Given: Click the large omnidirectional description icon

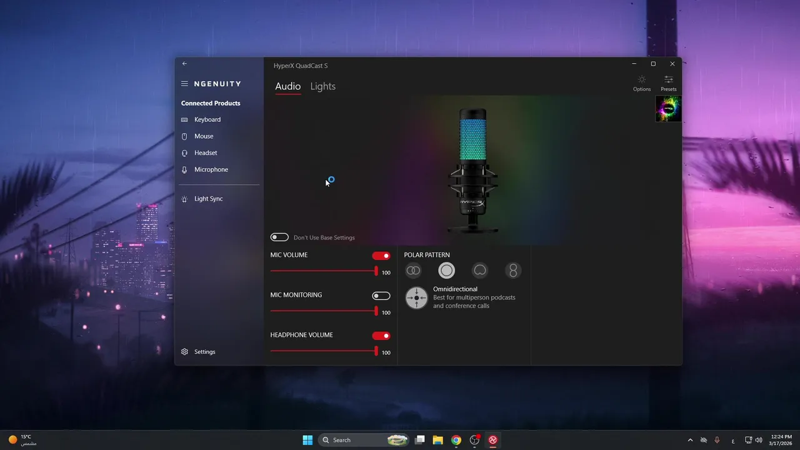Looking at the screenshot, I should click(416, 297).
